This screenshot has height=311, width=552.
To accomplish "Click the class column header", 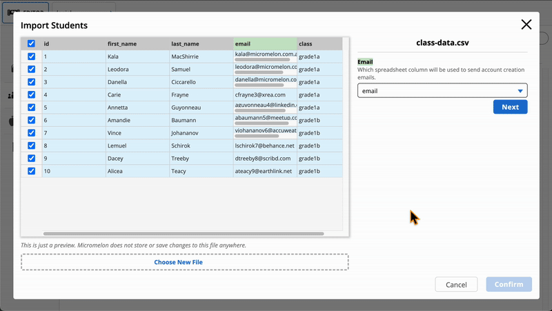I will (x=319, y=43).
